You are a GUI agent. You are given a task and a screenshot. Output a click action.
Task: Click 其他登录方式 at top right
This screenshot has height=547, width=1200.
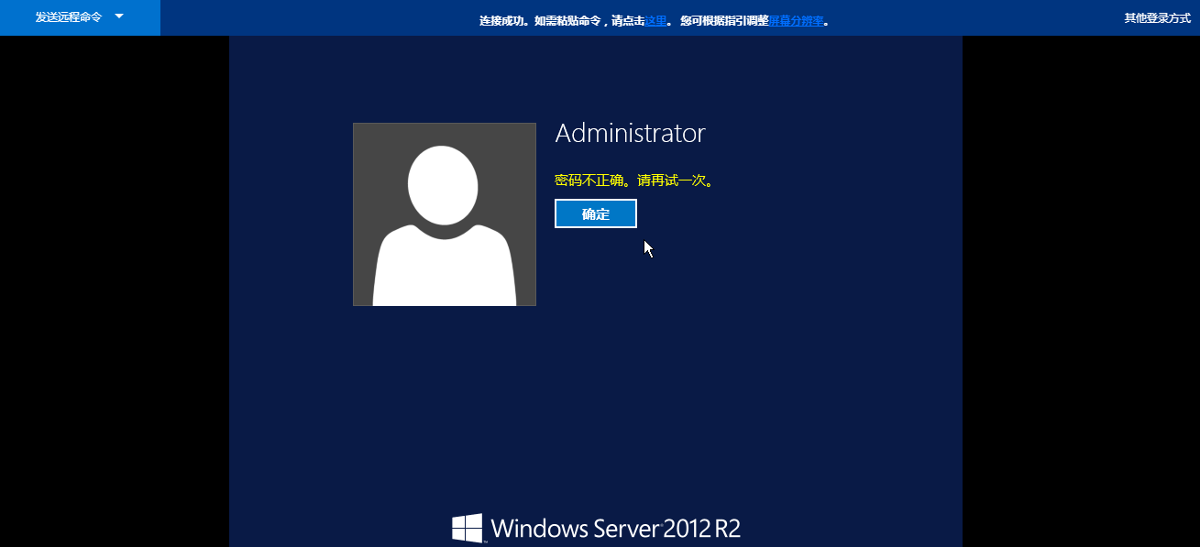[1158, 17]
